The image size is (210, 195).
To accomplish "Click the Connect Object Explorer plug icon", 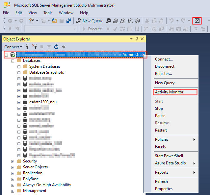I will click(27, 47).
